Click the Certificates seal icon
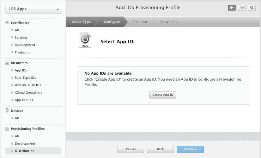 (x=7, y=23)
